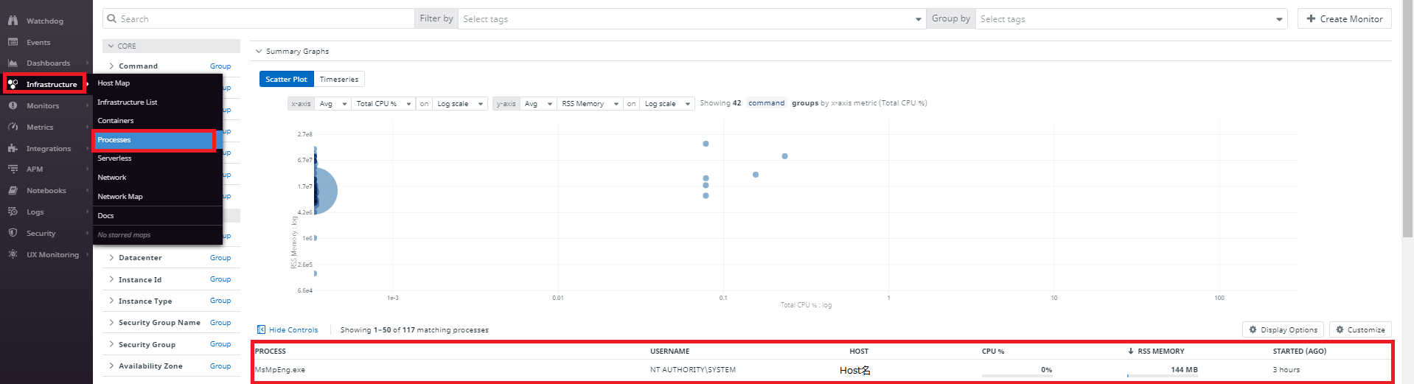The width and height of the screenshot is (1414, 384).
Task: Click the CPU % bar of MsMpEng.exe
Action: pos(1017,376)
